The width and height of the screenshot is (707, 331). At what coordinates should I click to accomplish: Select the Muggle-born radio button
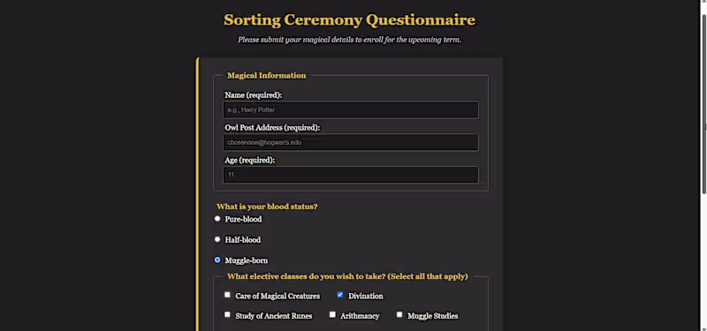pos(217,260)
